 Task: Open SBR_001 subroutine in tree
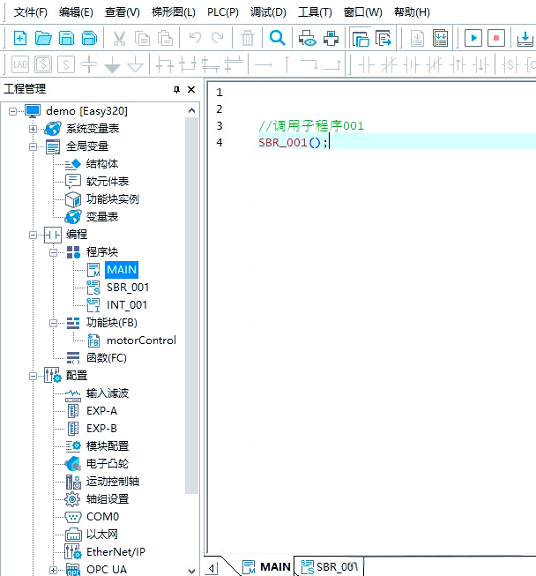tap(128, 288)
